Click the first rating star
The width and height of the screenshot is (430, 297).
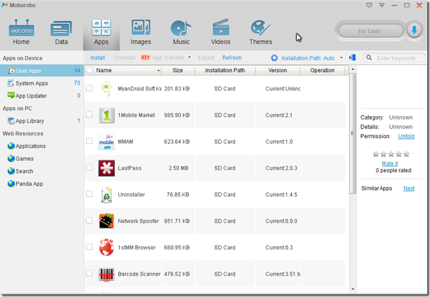point(376,154)
